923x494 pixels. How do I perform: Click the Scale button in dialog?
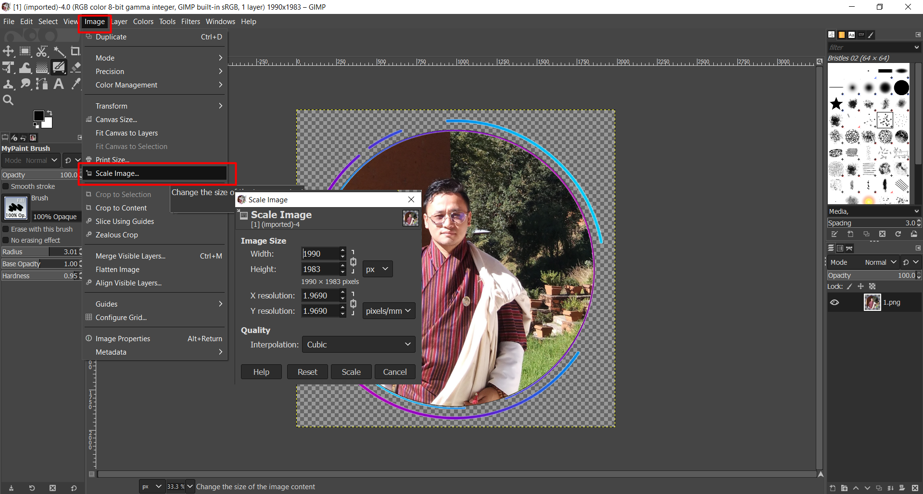pyautogui.click(x=351, y=372)
